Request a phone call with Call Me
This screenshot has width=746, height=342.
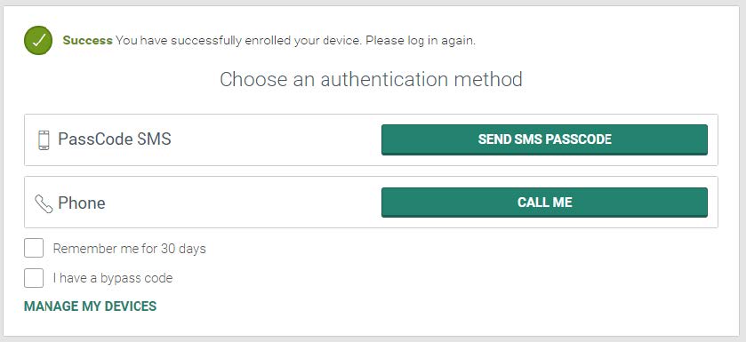coord(544,203)
